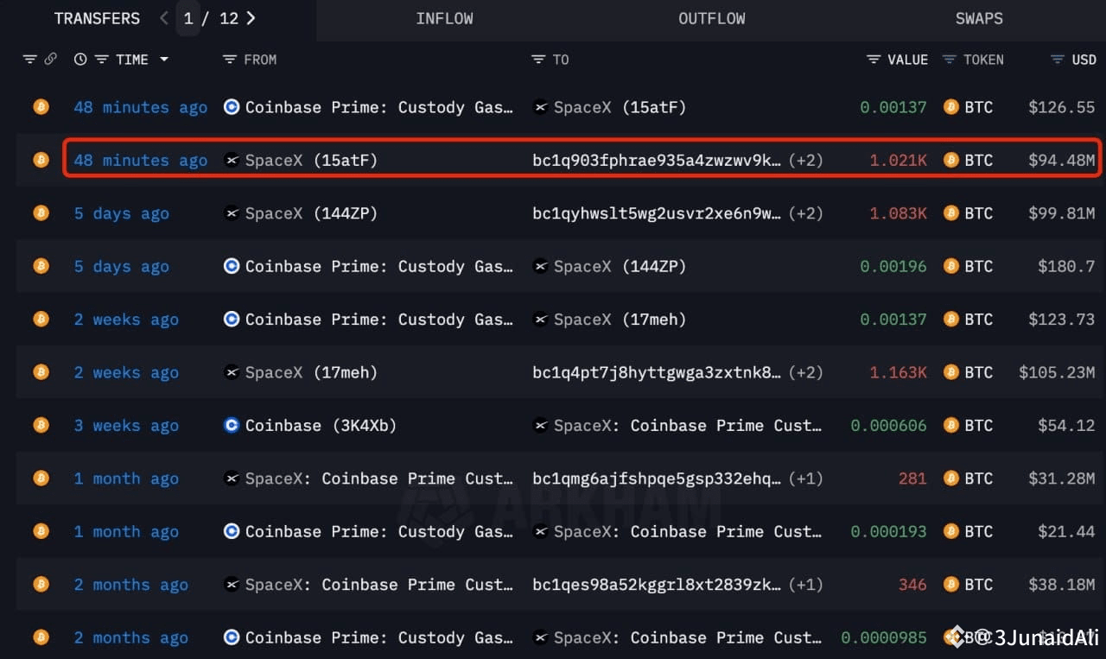
Task: Go to the next transfers page
Action: (x=251, y=18)
